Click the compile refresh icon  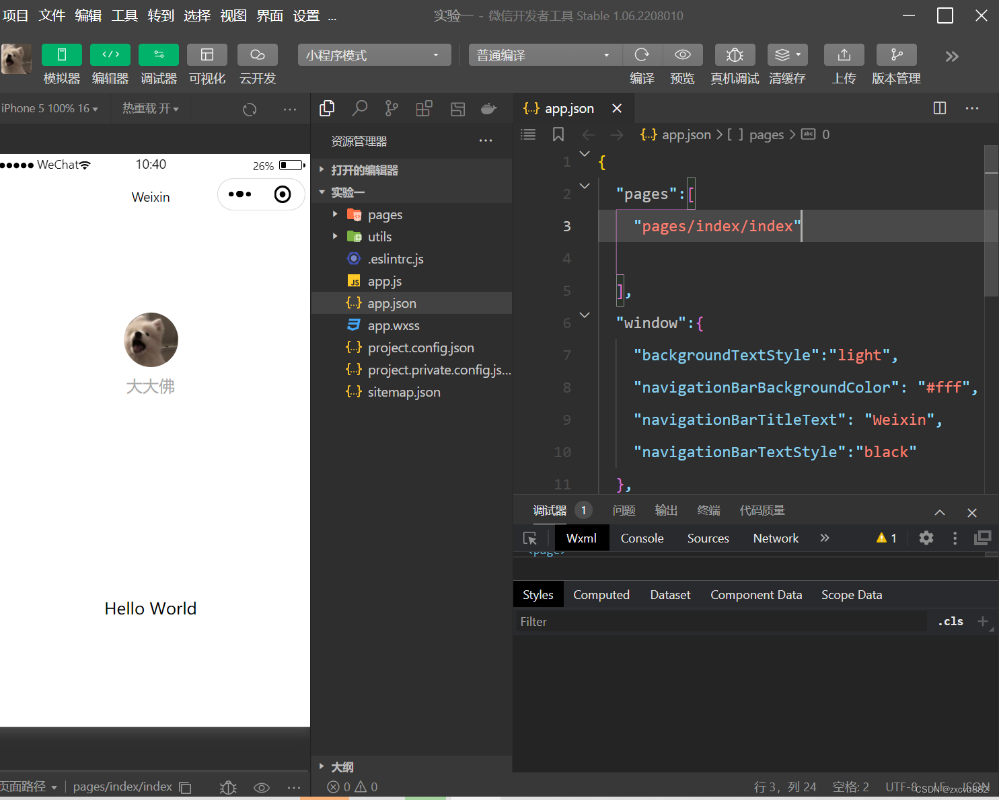(x=642, y=54)
